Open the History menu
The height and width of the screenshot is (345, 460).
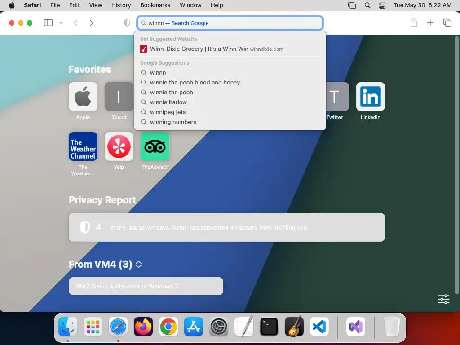[x=121, y=5]
